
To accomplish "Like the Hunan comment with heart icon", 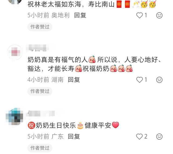I will [139, 80].
